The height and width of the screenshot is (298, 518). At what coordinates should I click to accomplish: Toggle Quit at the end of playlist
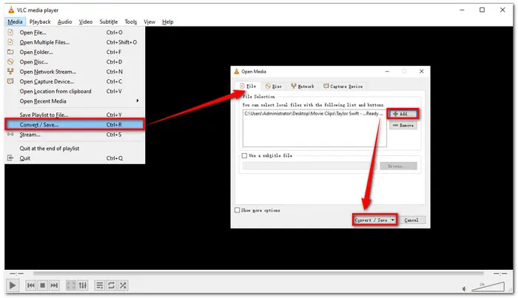[75, 149]
